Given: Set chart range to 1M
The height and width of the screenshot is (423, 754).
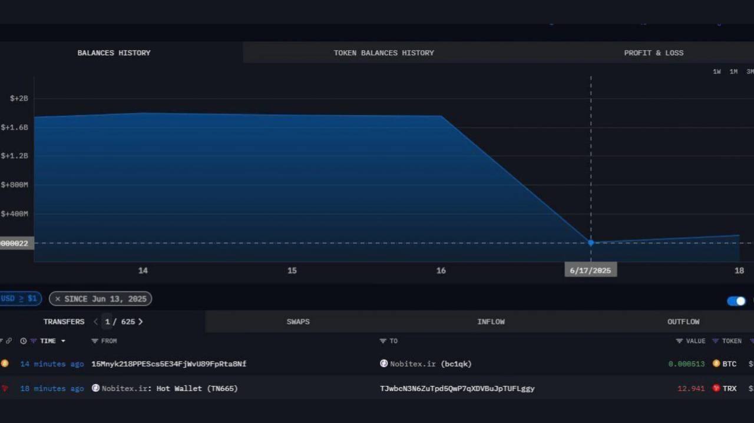Looking at the screenshot, I should pos(733,72).
